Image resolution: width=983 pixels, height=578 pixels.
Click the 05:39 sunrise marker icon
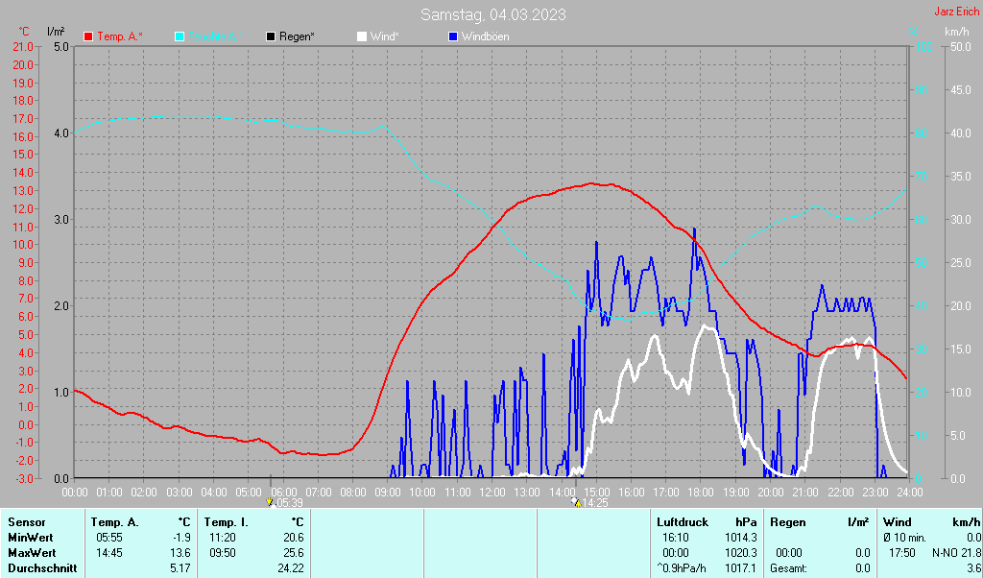[270, 502]
